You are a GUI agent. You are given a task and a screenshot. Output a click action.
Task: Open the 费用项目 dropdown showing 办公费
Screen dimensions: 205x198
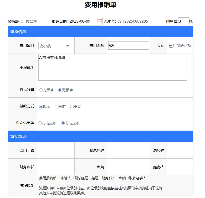pyautogui.click(x=55, y=45)
